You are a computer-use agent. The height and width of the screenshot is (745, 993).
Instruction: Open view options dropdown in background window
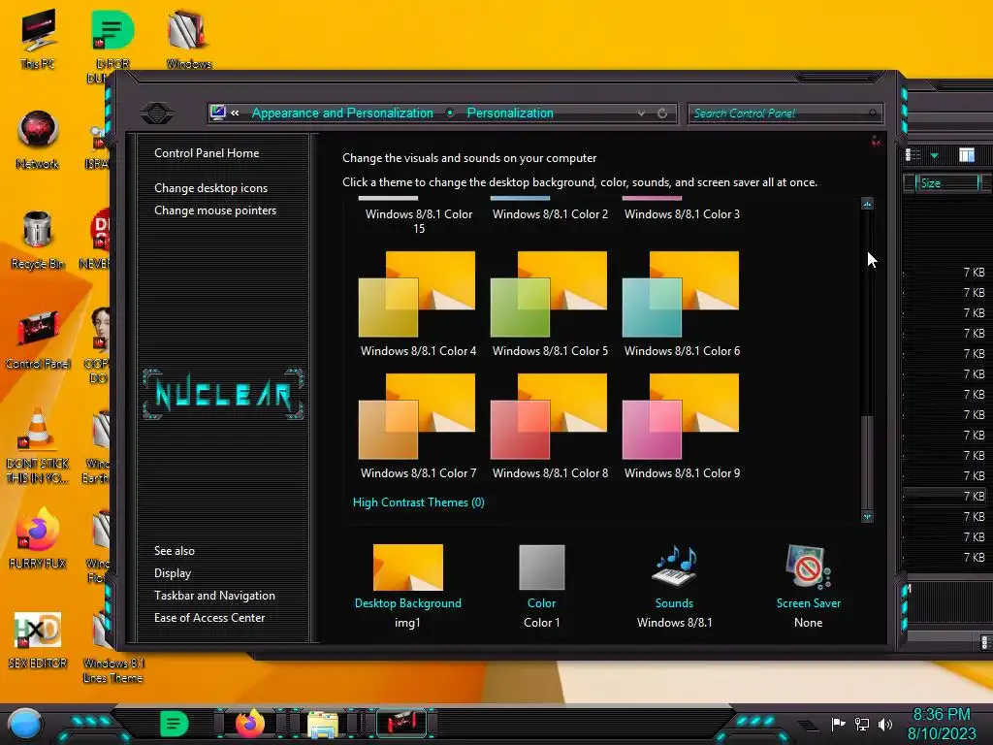tap(934, 155)
